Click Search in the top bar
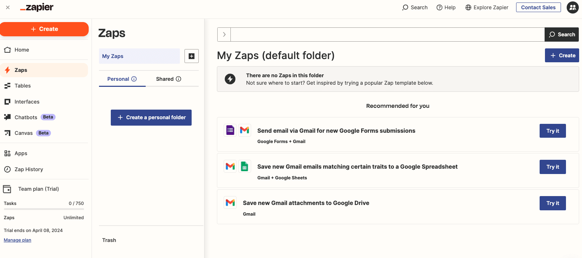 click(415, 7)
